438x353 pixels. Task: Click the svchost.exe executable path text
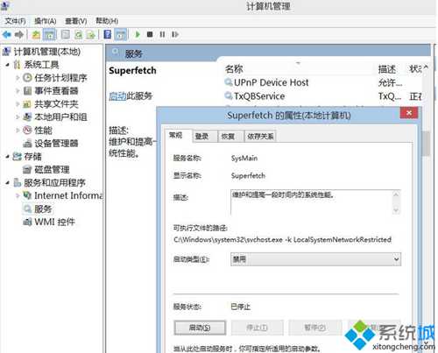[282, 240]
